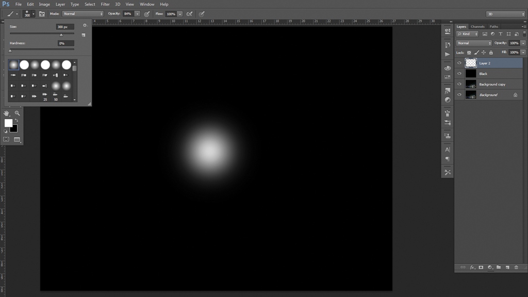This screenshot has height=297, width=528.
Task: Open the Filter menu
Action: click(x=105, y=4)
